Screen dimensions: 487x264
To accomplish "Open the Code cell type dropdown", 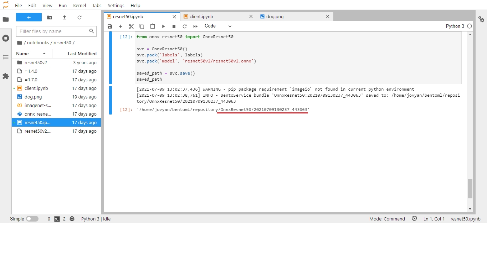I will (218, 26).
